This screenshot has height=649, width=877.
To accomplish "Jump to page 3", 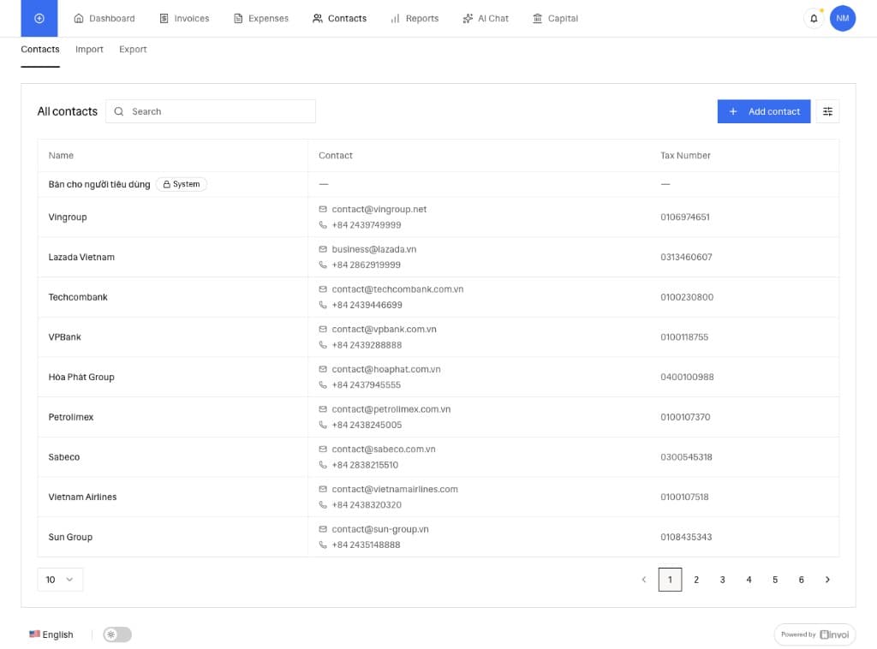I will [x=723, y=579].
